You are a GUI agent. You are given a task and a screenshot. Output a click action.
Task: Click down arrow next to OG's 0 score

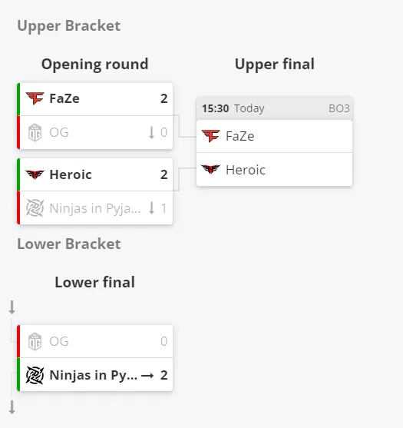coord(151,133)
